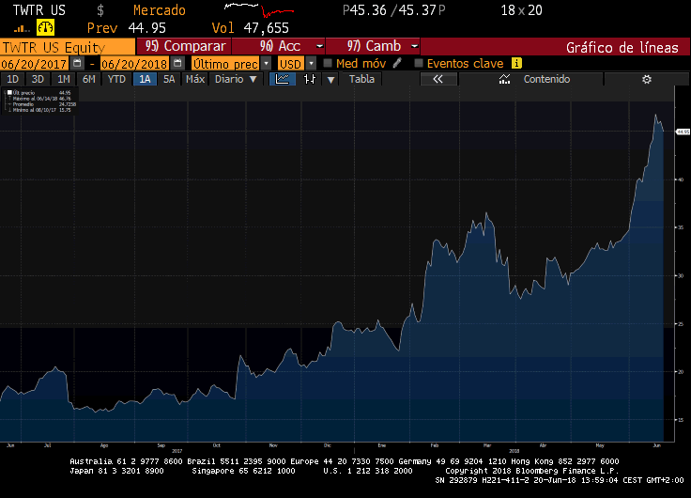Click the end date 06/20/2018 field
This screenshot has width=691, height=498.
pyautogui.click(x=134, y=64)
